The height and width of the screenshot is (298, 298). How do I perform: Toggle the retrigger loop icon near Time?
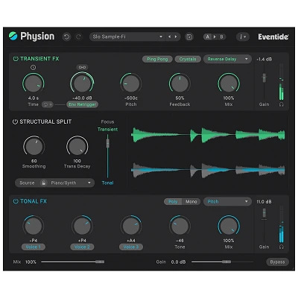47,104
